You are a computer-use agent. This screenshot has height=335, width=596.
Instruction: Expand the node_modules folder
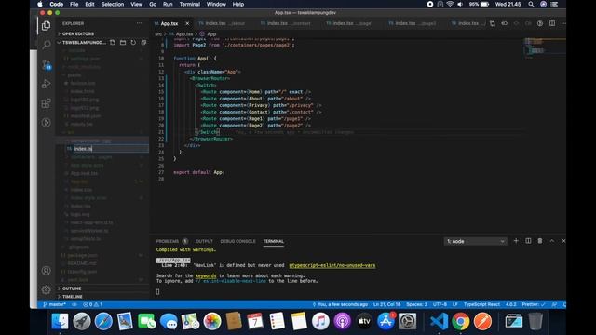84,67
